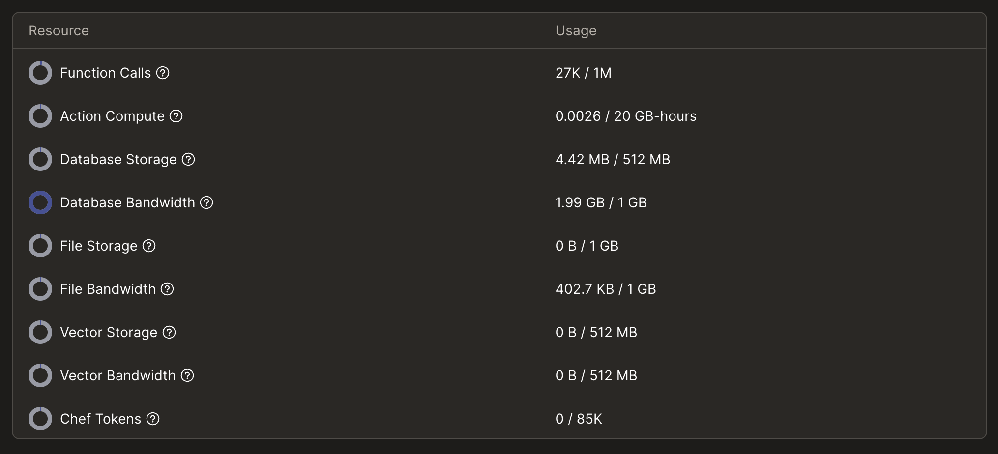Click Vector Storage question-mark icon

[169, 333]
